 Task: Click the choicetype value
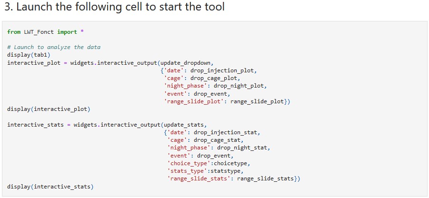coord(232,164)
